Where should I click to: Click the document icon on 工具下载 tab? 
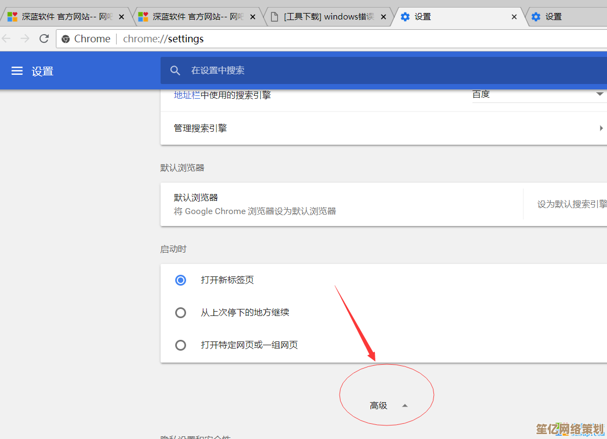[x=274, y=17]
